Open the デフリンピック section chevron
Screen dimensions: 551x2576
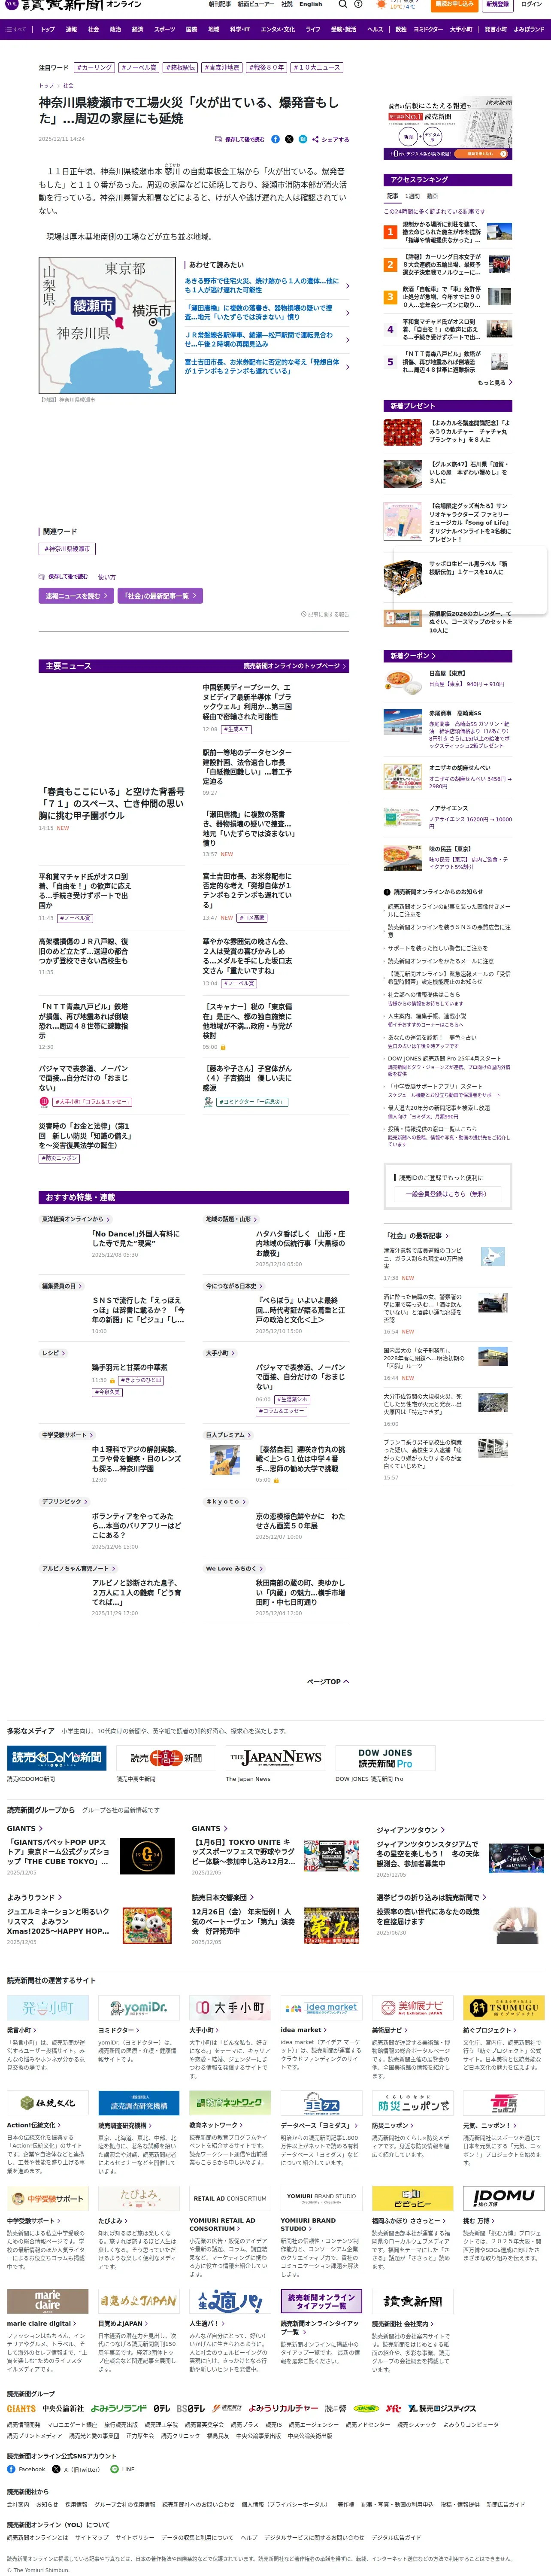pos(85,1502)
